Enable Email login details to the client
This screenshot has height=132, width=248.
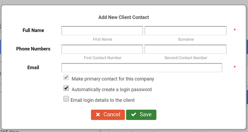coord(66,99)
